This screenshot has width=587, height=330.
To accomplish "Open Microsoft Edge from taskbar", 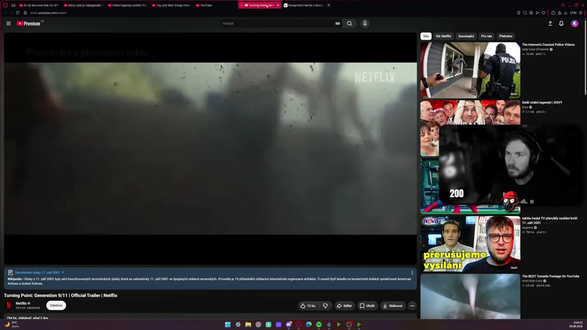I will pyautogui.click(x=309, y=324).
